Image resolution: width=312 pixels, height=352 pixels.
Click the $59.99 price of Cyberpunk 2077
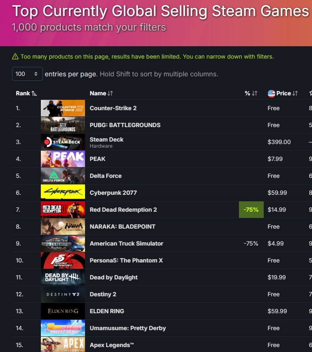277,193
